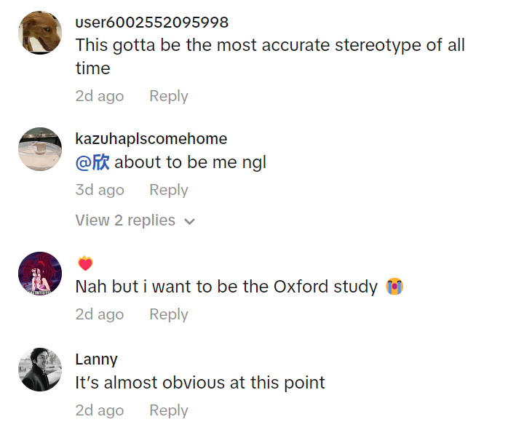Click the timestamp under Lanny's comment
Screen dimensions: 508x430
[99, 410]
